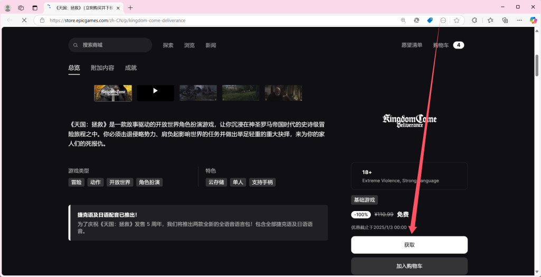Click the 冒险 genre tag
This screenshot has width=541, height=277.
point(77,182)
